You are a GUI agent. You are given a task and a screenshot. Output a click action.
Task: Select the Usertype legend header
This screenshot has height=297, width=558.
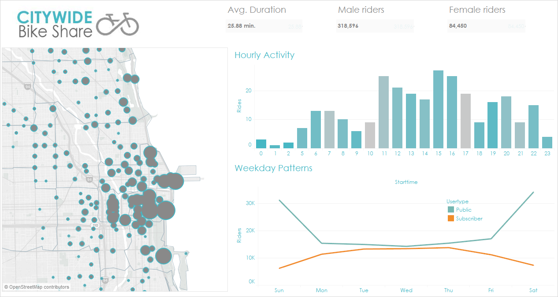click(x=458, y=202)
